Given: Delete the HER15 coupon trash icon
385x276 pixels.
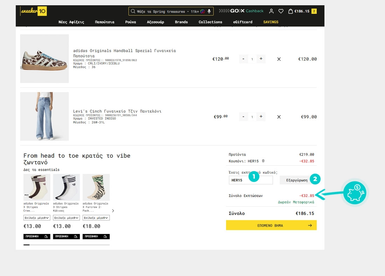Looking at the screenshot, I should 263,161.
